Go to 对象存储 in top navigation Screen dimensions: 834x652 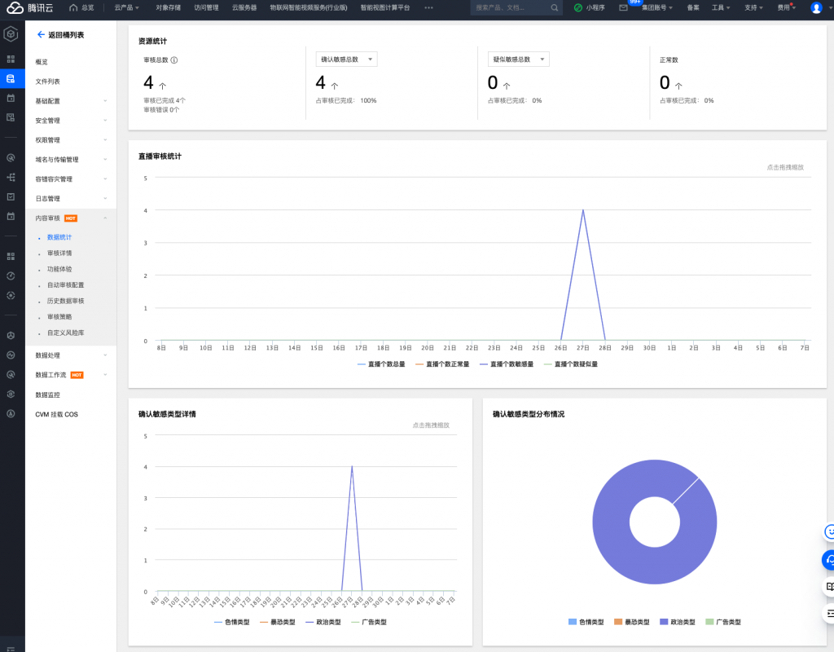168,7
